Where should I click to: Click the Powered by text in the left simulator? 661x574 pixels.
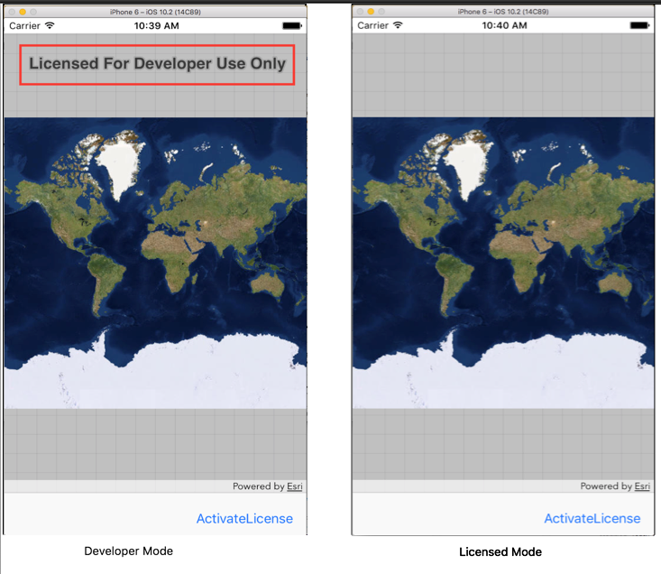pos(259,486)
